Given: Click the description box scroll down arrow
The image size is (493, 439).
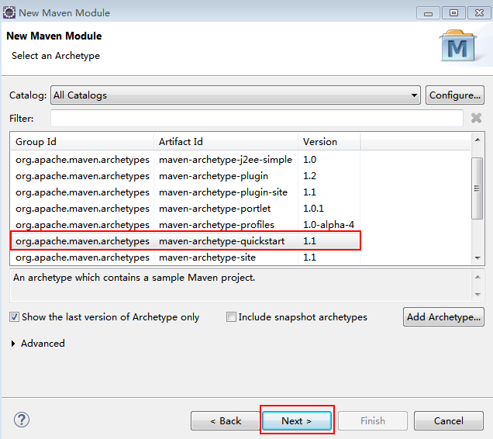Looking at the screenshot, I should pos(477,295).
